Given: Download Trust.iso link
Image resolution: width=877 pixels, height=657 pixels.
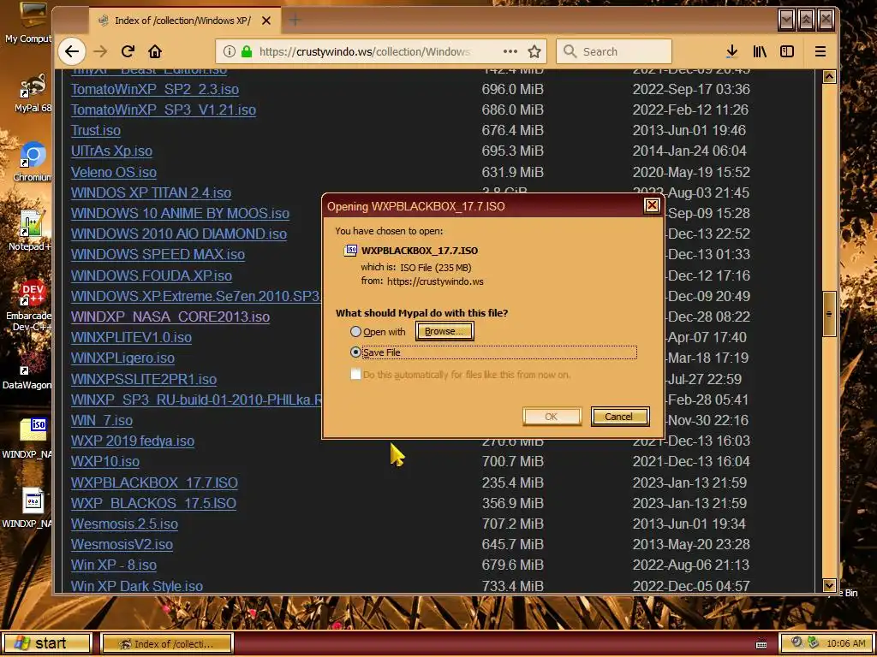Looking at the screenshot, I should tap(96, 130).
